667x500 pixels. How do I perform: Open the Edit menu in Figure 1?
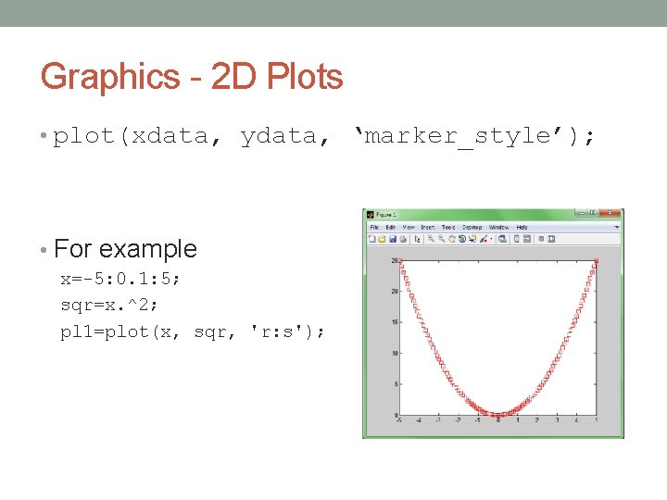click(x=391, y=228)
